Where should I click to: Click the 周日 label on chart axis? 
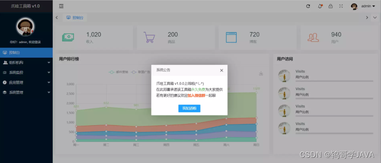click(256, 145)
